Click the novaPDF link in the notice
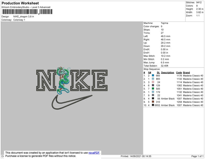This screenshot has width=205, height=159. point(94,153)
